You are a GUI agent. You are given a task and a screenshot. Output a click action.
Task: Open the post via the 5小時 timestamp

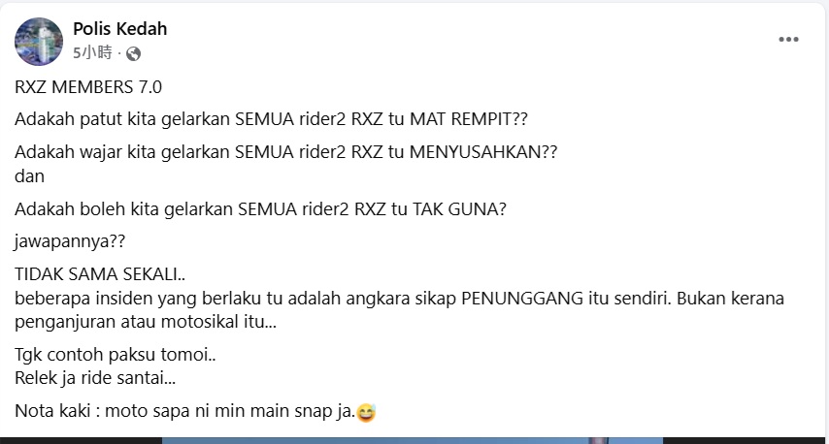pos(92,52)
